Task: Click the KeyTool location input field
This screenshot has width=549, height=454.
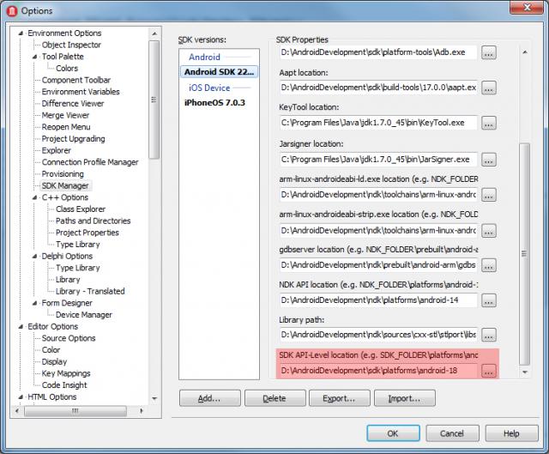Action: pos(378,123)
